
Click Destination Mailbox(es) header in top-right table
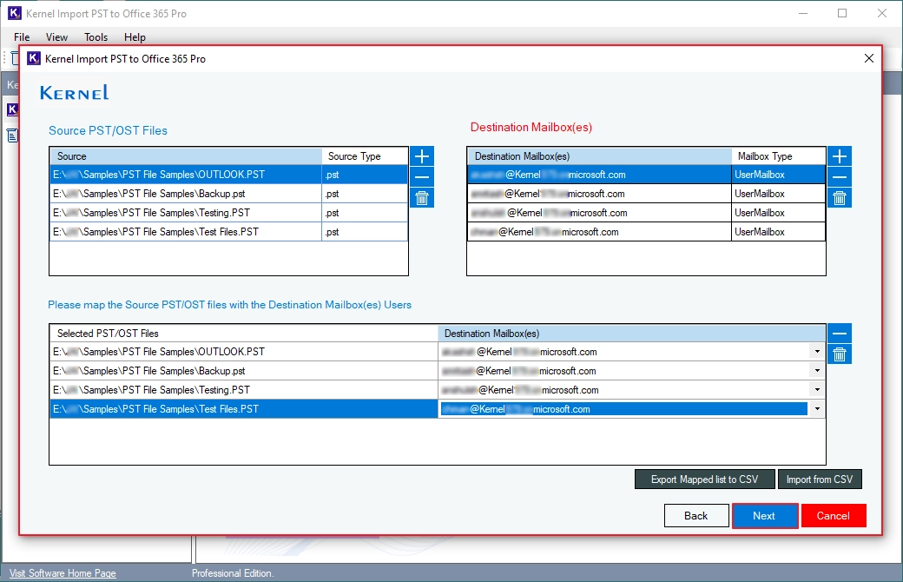(599, 156)
